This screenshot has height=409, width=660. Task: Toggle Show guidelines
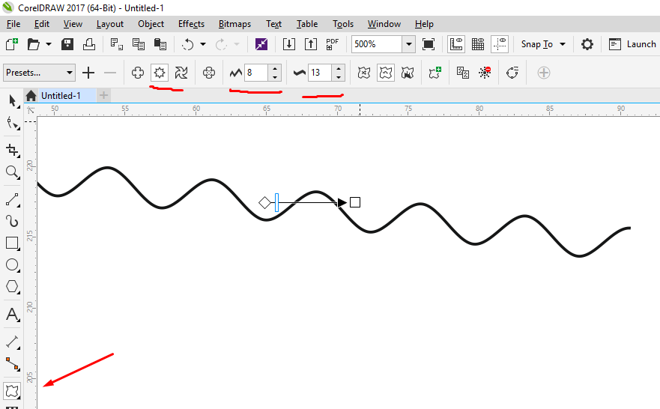pos(500,44)
